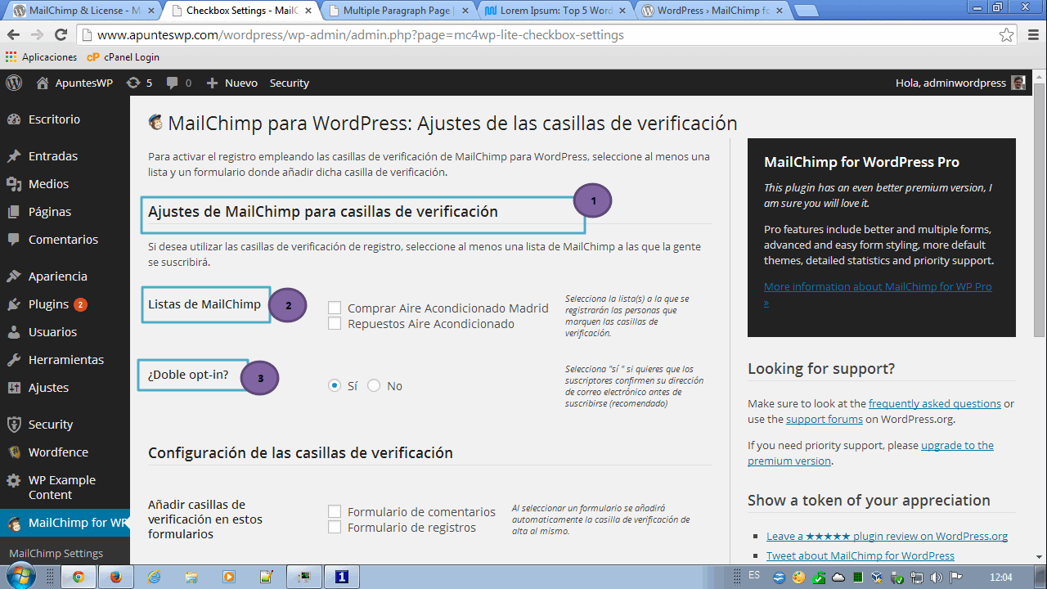The height and width of the screenshot is (589, 1047).
Task: Open the Chrome hamburger menu
Action: [x=1032, y=35]
